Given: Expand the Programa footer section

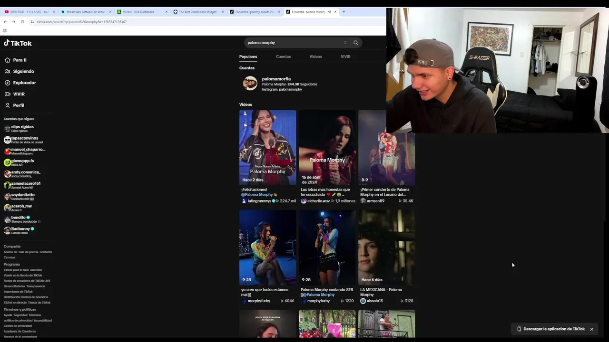Looking at the screenshot, I should click(12, 265).
